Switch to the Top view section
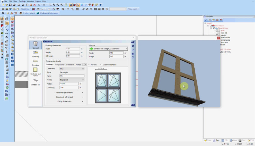The image size is (255, 146). coord(35,62)
